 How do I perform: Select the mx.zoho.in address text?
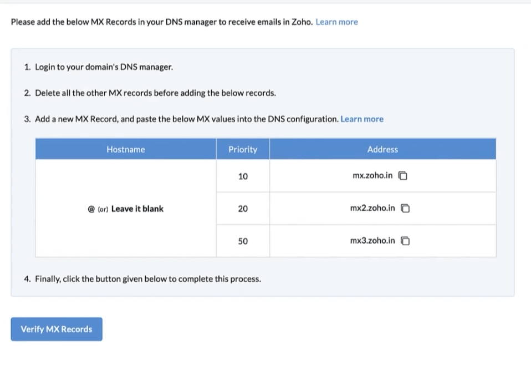coord(372,175)
